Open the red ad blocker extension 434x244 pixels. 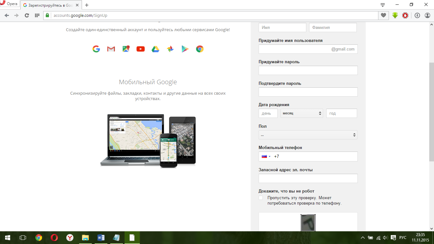[x=405, y=15]
